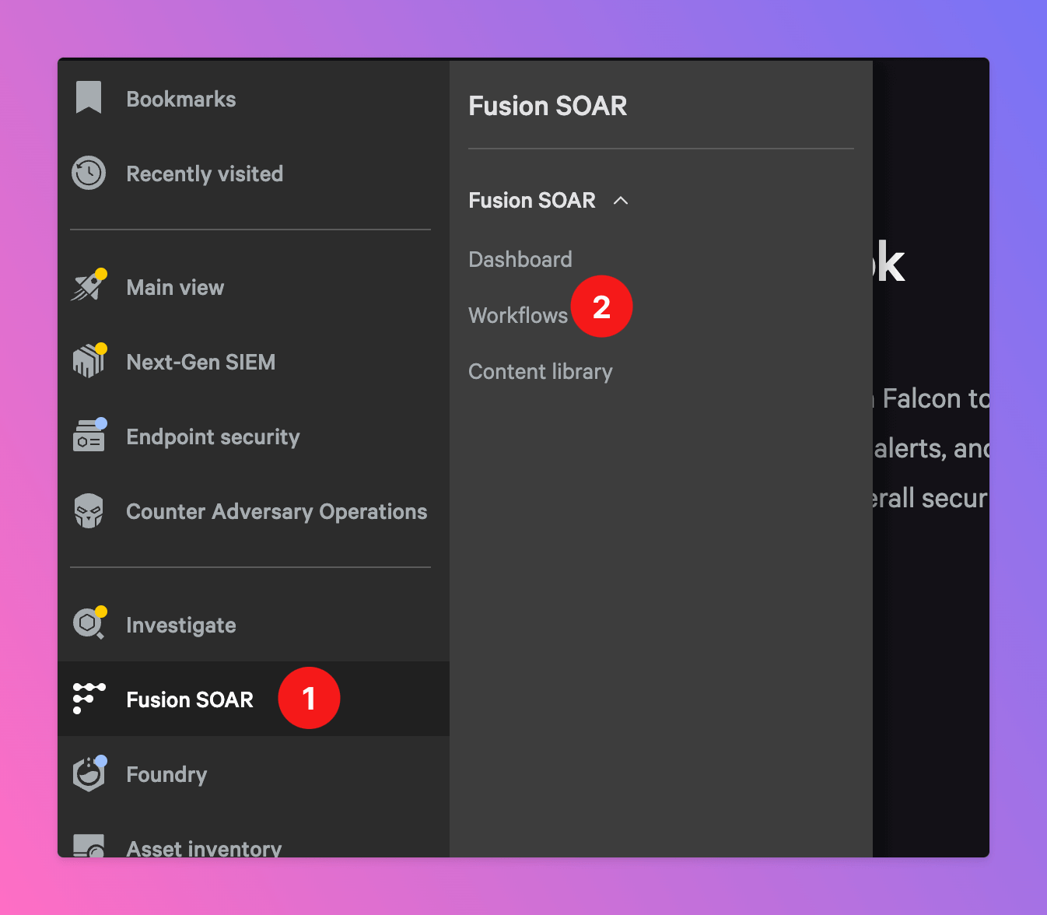The height and width of the screenshot is (915, 1047).
Task: Select the Fusion SOAR sidebar label
Action: (x=190, y=699)
